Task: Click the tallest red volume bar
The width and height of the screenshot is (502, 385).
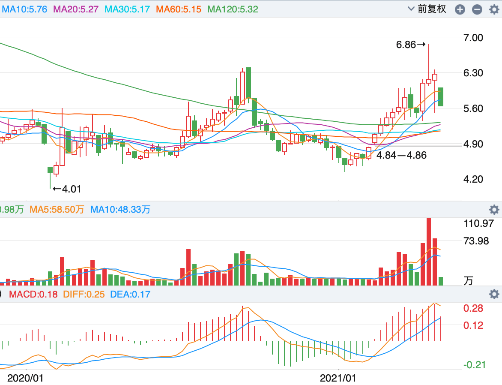Action: tap(429, 252)
